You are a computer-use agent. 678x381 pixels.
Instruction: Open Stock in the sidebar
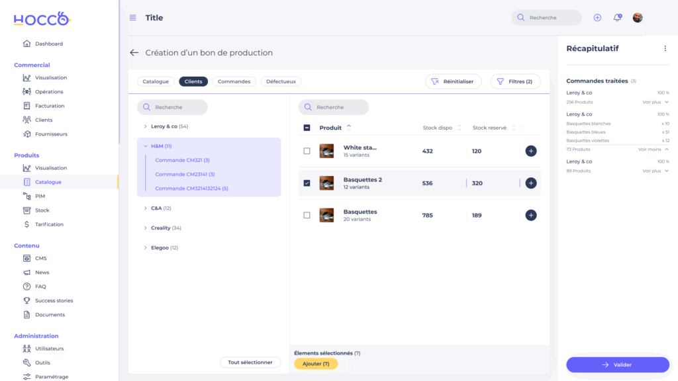click(x=42, y=210)
